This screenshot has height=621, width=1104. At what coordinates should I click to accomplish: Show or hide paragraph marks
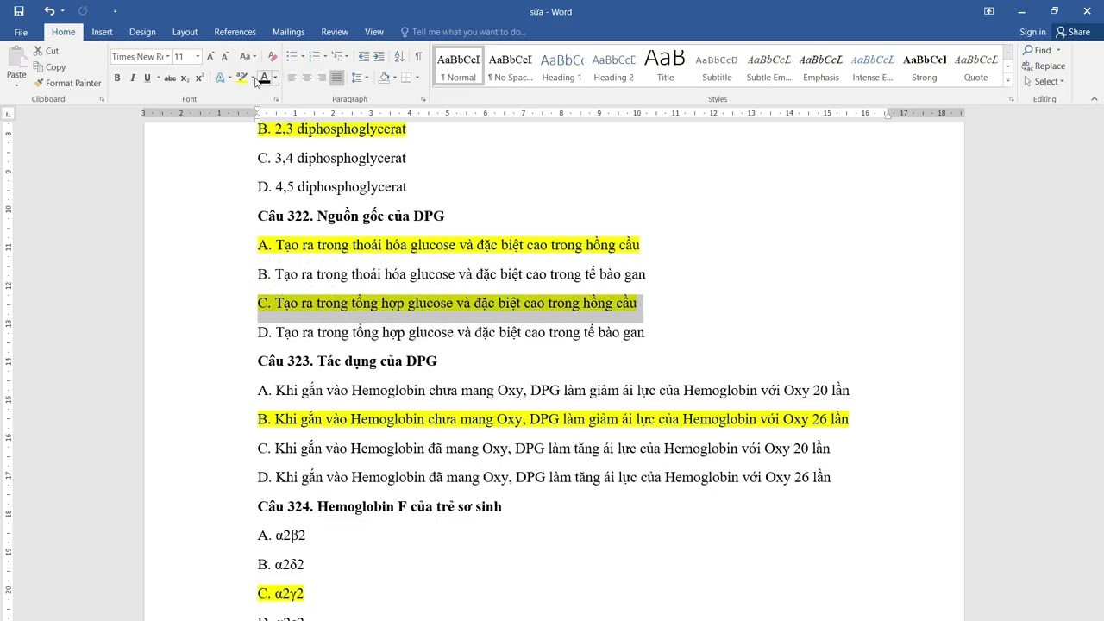(x=418, y=56)
